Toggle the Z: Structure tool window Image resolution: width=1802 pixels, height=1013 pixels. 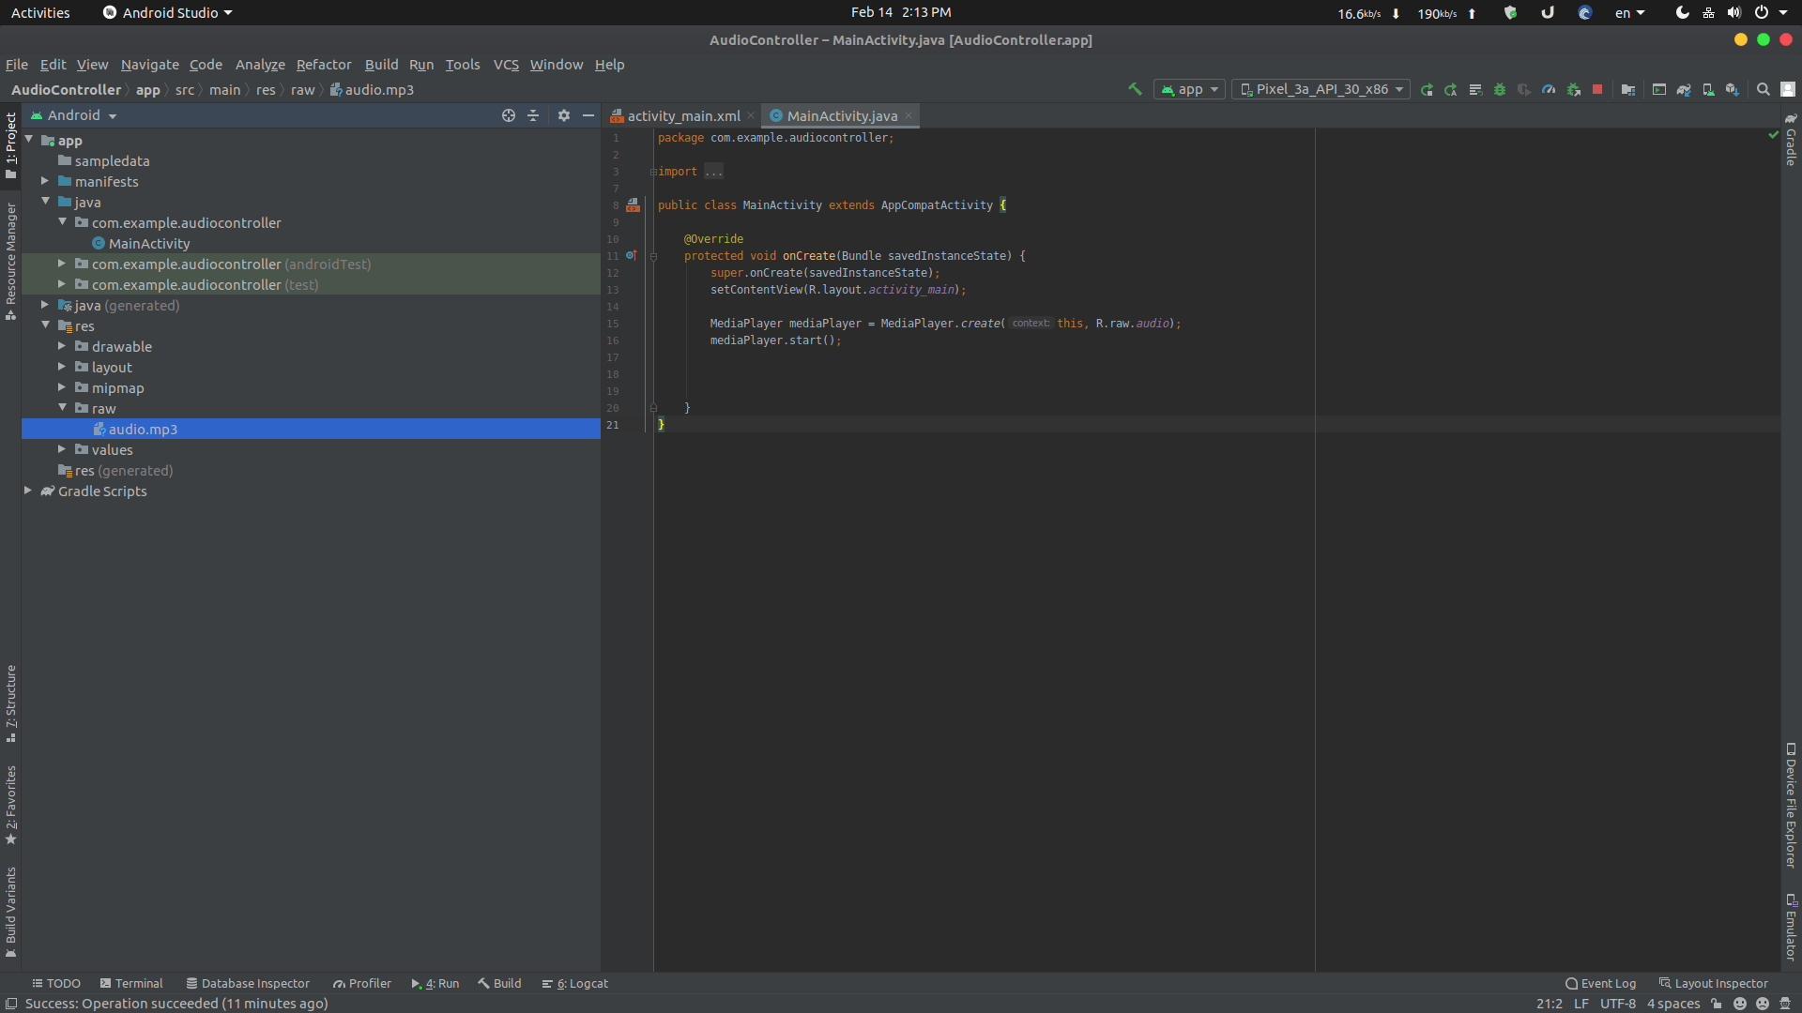coord(11,703)
